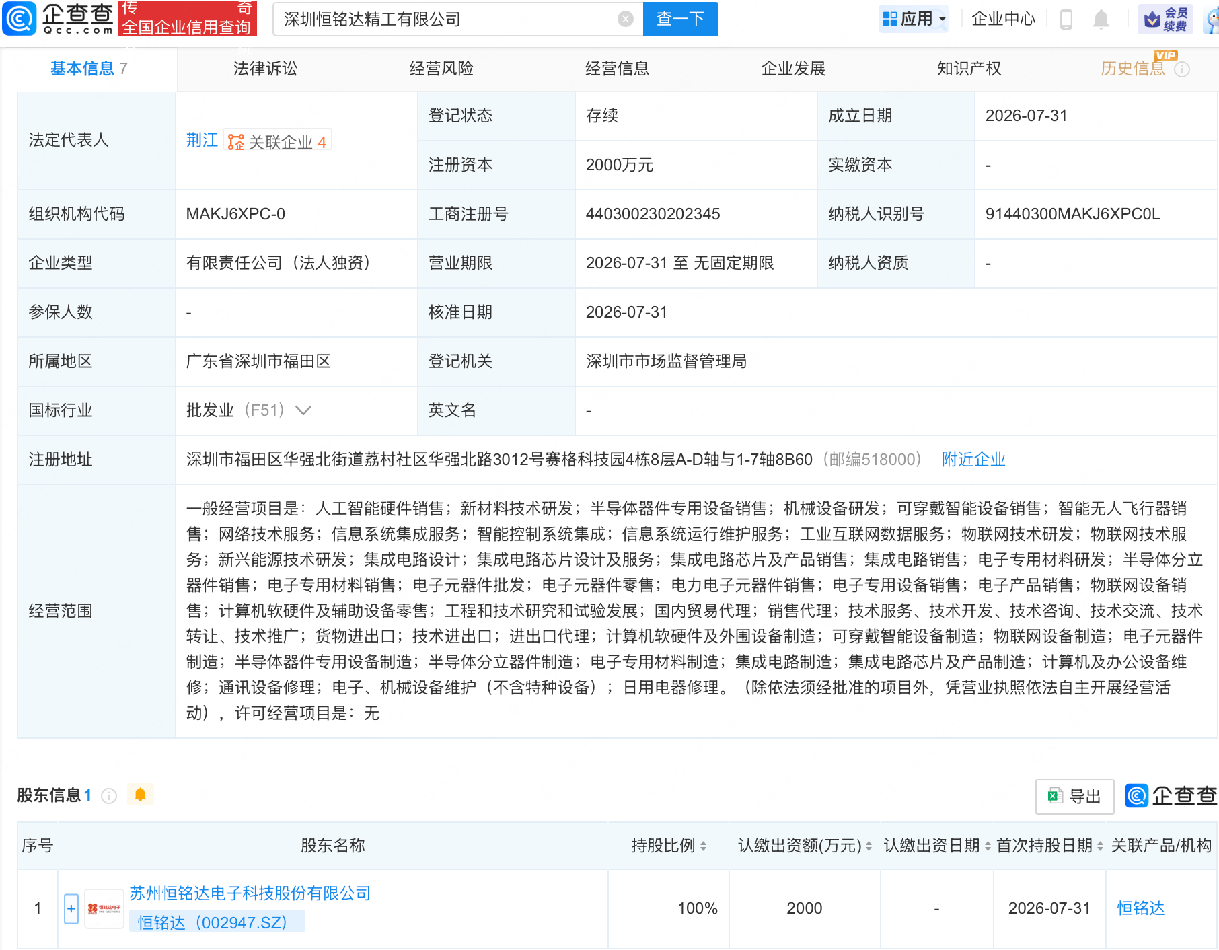Open notifications bell in the header
This screenshot has height=950, width=1219.
[1101, 19]
